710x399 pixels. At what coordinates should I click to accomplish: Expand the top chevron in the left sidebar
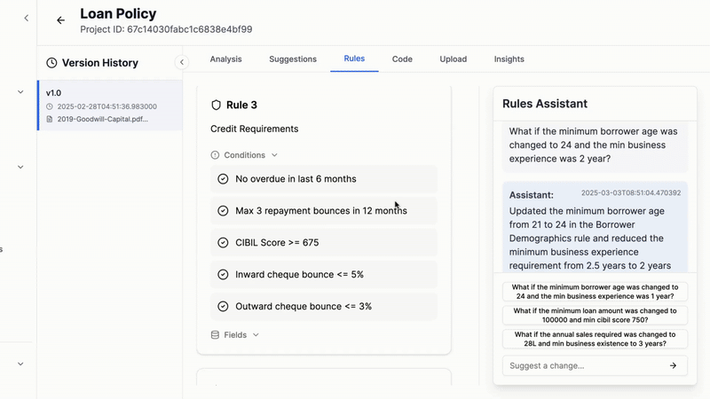[x=20, y=91]
